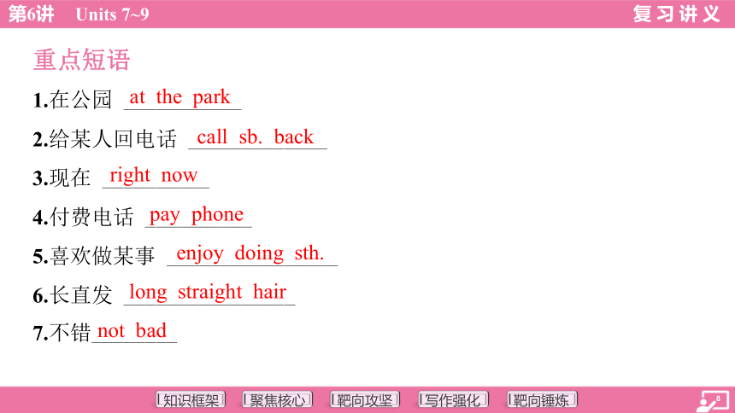Click the phrase '5.喜欢做某事'
735x413 pixels.
tap(94, 256)
